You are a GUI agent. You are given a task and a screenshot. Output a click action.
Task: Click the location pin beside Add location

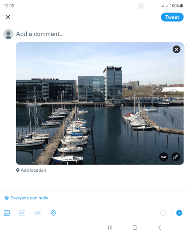pyautogui.click(x=18, y=170)
